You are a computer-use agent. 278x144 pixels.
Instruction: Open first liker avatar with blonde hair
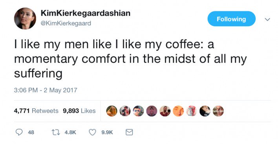pyautogui.click(x=112, y=111)
